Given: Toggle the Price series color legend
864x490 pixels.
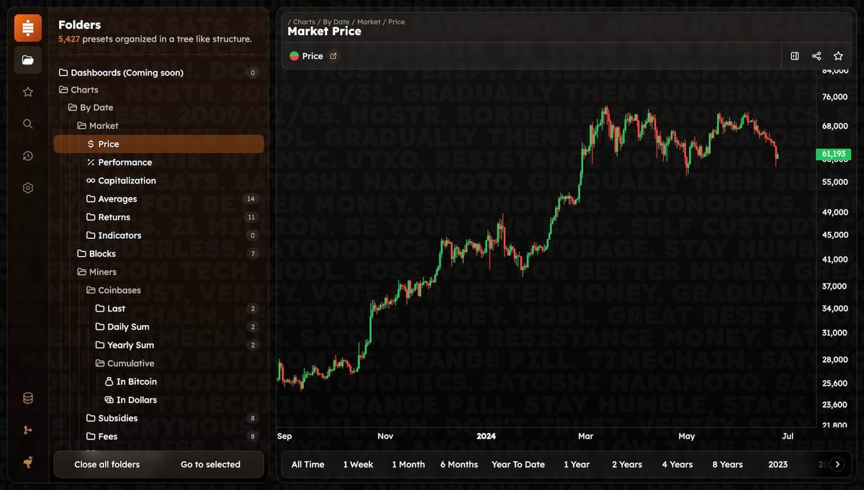Looking at the screenshot, I should click(x=294, y=56).
